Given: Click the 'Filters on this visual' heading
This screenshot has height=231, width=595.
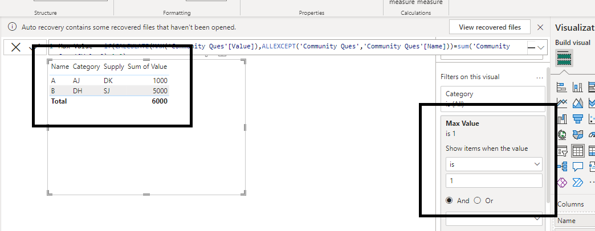Looking at the screenshot, I should coord(470,77).
